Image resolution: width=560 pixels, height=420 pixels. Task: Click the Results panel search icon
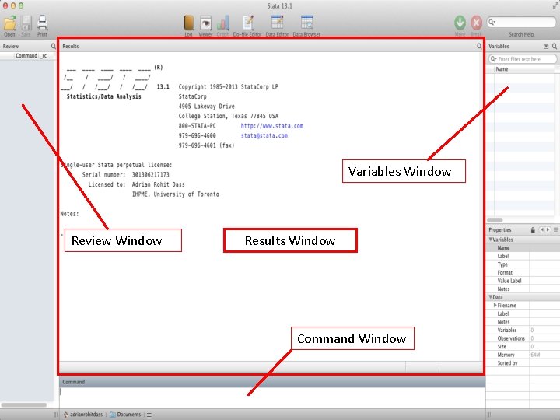(x=479, y=46)
